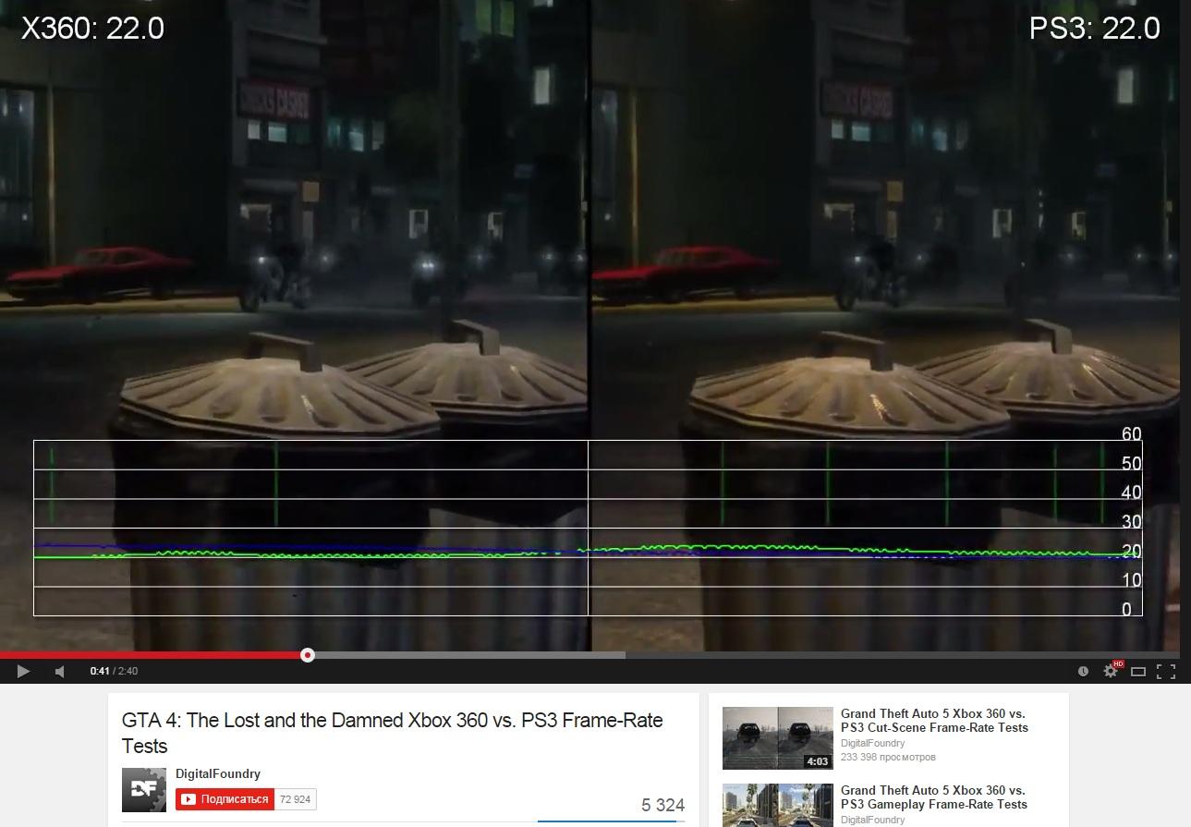Click the 5 324 view count
Viewport: 1191px width, 827px height.
point(662,805)
